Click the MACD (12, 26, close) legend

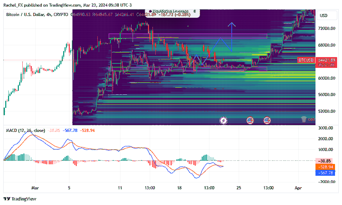coord(25,131)
